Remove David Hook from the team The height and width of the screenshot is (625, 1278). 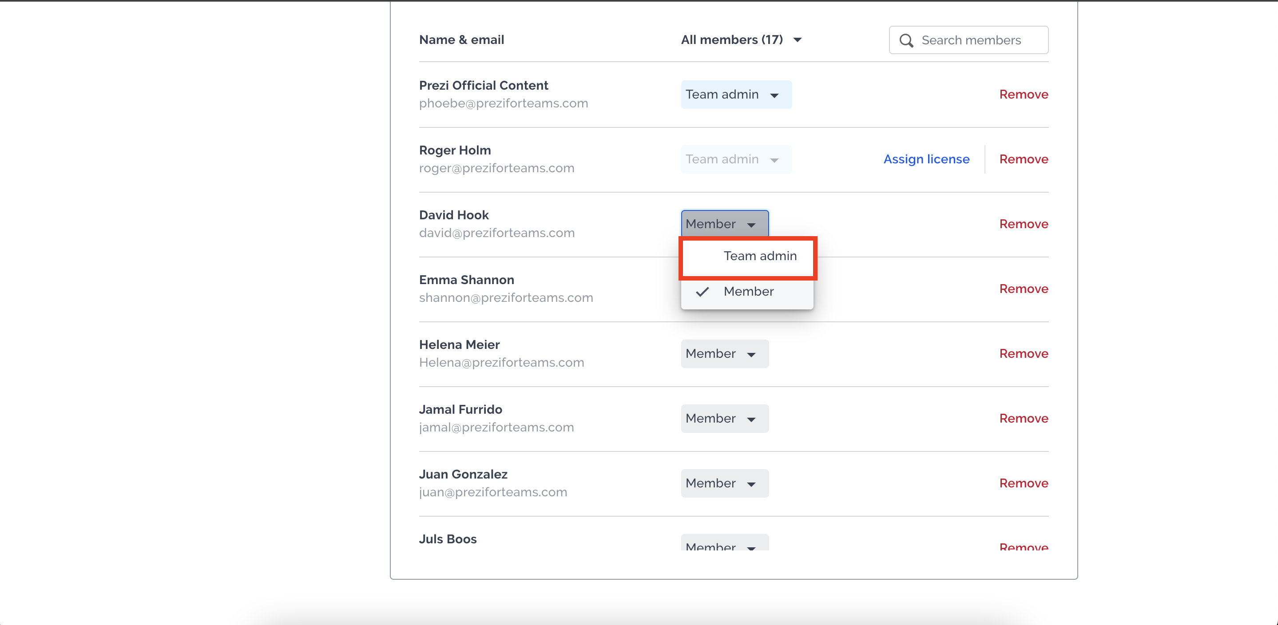[x=1023, y=224]
